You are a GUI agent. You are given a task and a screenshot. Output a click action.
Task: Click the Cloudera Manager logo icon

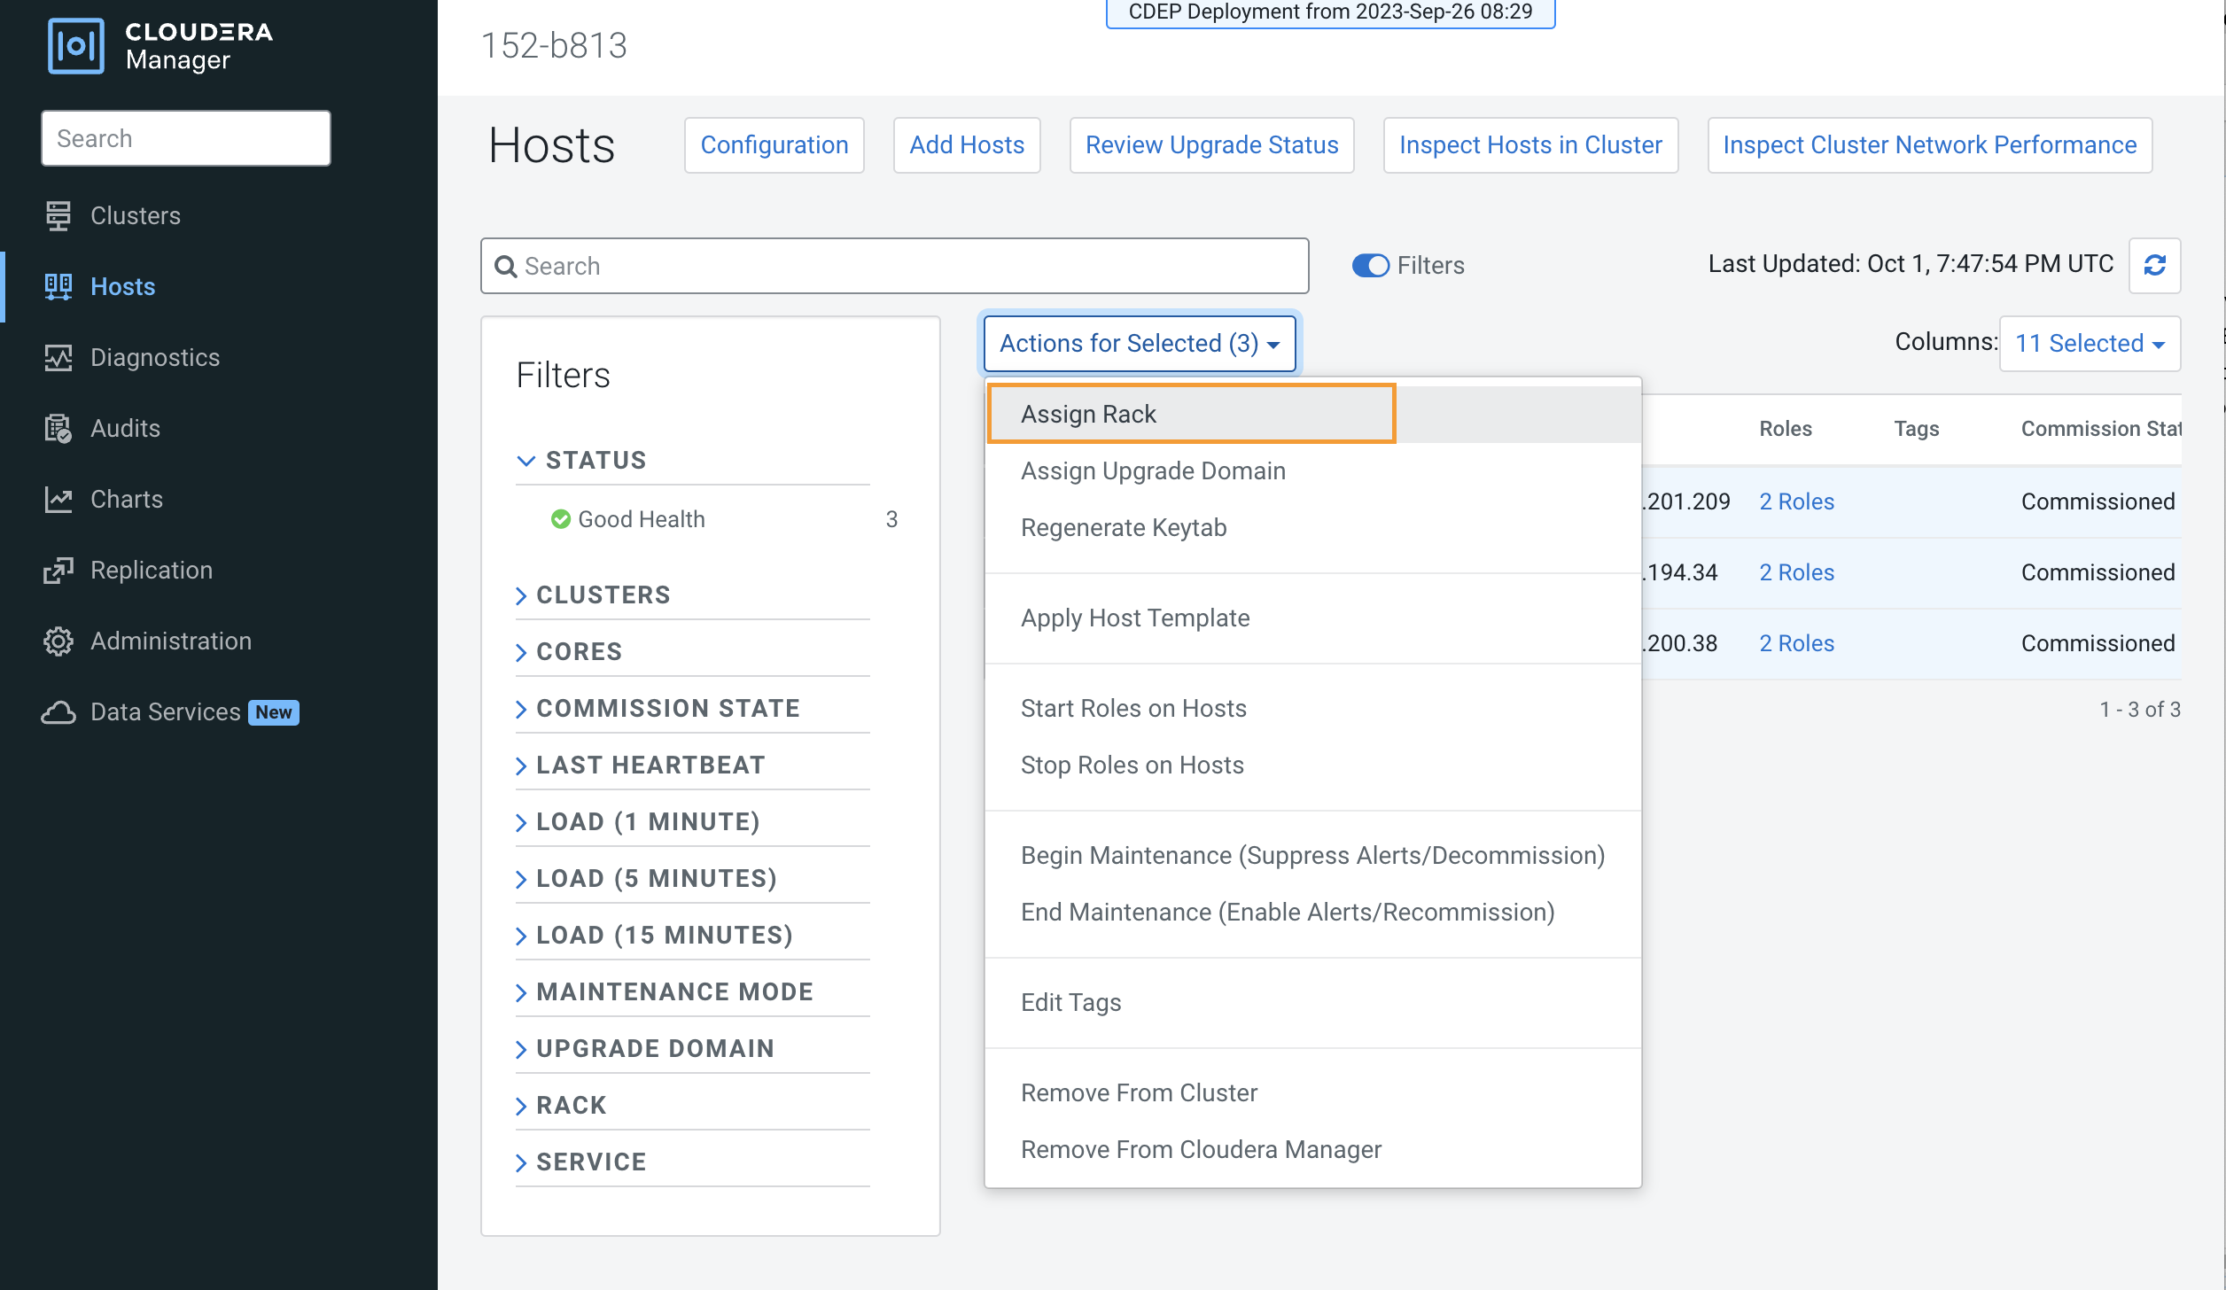(75, 45)
